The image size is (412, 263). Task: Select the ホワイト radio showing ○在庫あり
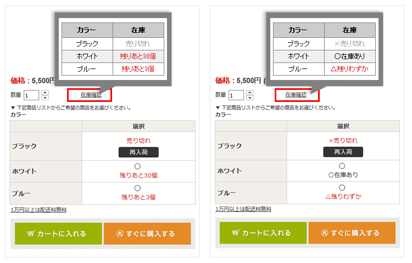[x=342, y=167]
